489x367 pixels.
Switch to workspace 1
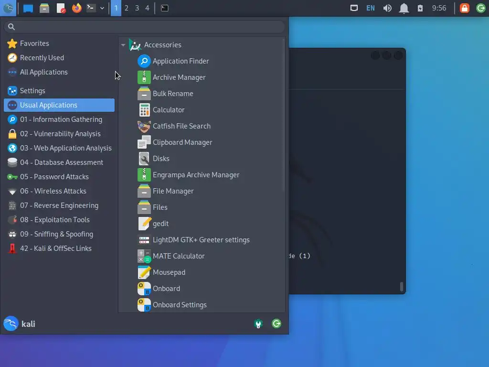(116, 8)
